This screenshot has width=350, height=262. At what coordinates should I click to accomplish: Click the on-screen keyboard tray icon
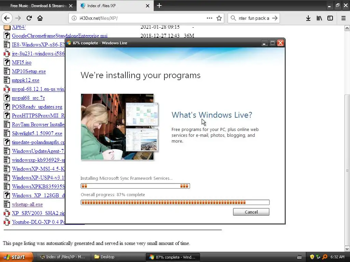point(299,257)
